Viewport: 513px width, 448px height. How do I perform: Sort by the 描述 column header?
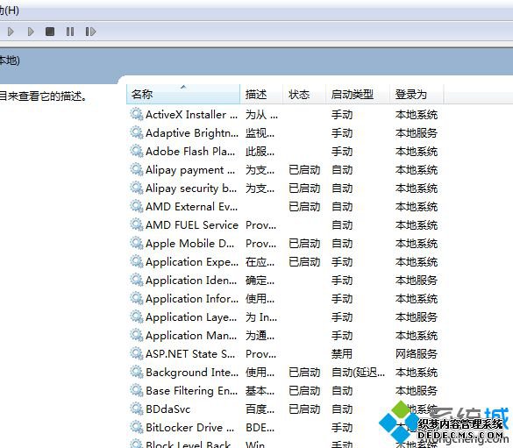(x=261, y=94)
